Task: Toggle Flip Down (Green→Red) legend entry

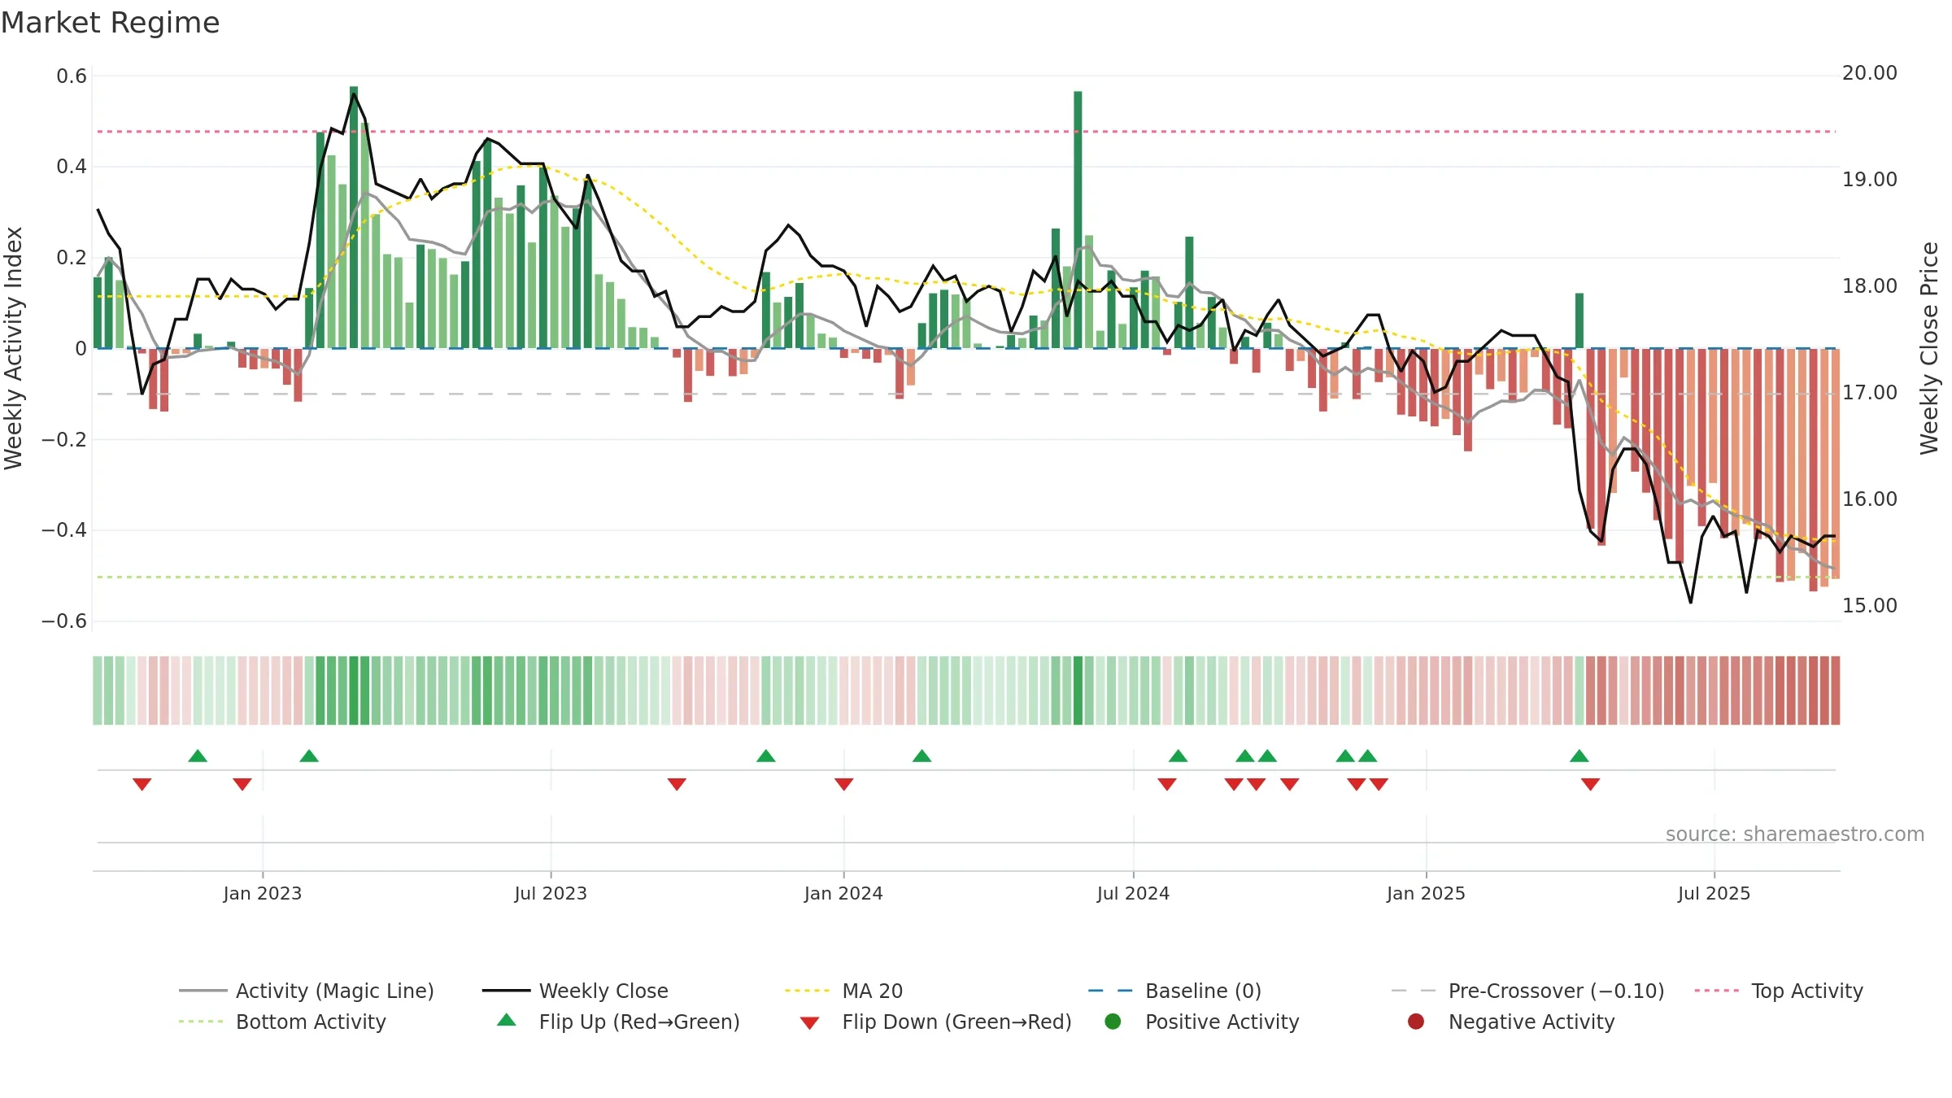Action: pyautogui.click(x=935, y=1022)
